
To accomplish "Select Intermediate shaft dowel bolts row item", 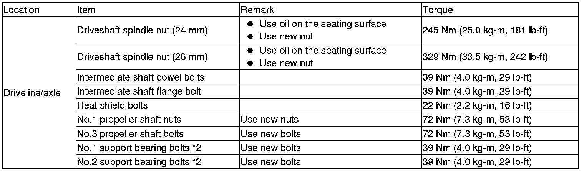I will click(x=141, y=77).
